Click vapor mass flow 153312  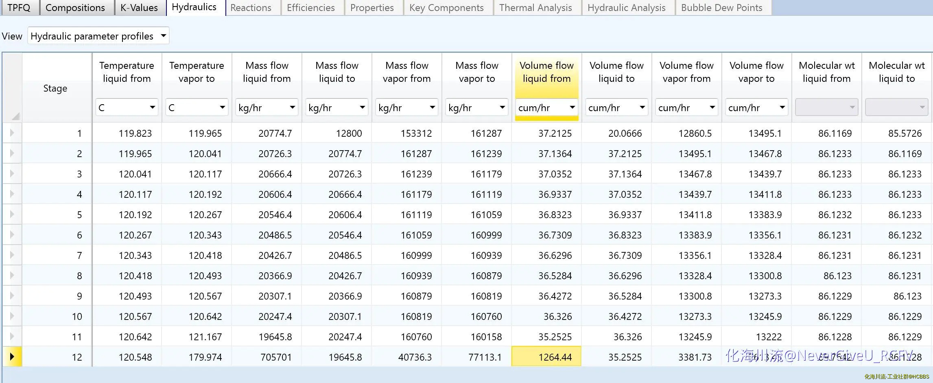[407, 133]
